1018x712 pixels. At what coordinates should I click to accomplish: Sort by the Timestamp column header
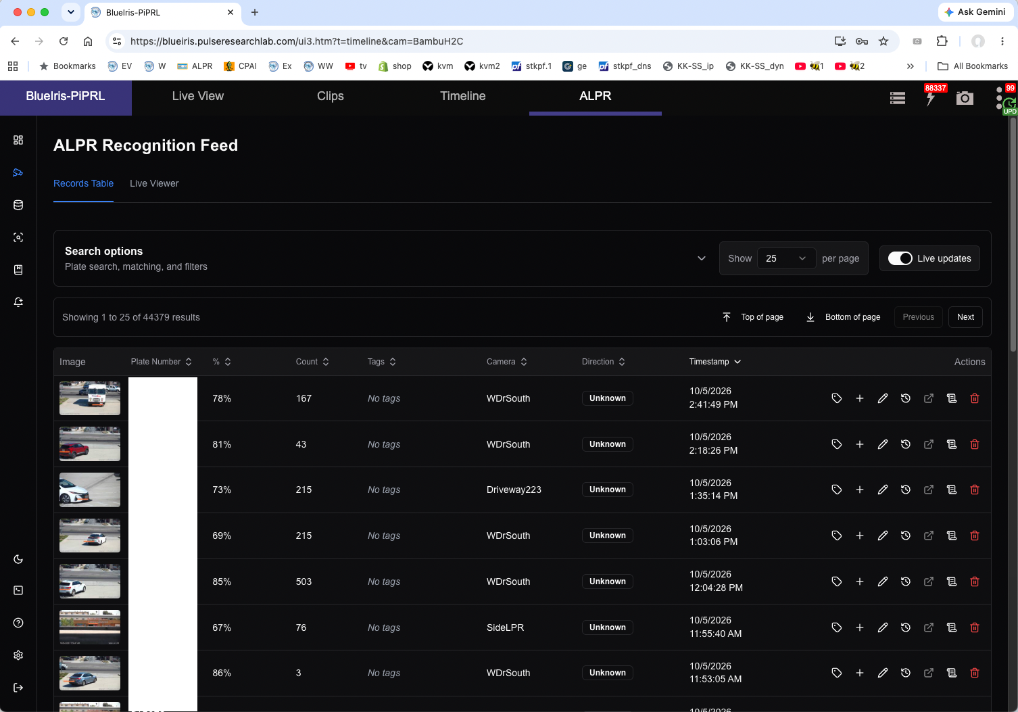click(715, 362)
